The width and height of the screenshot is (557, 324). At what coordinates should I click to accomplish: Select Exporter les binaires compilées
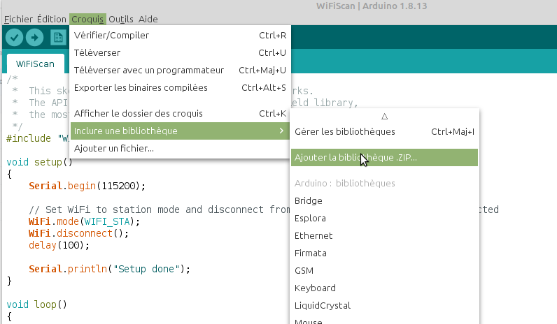(180, 87)
